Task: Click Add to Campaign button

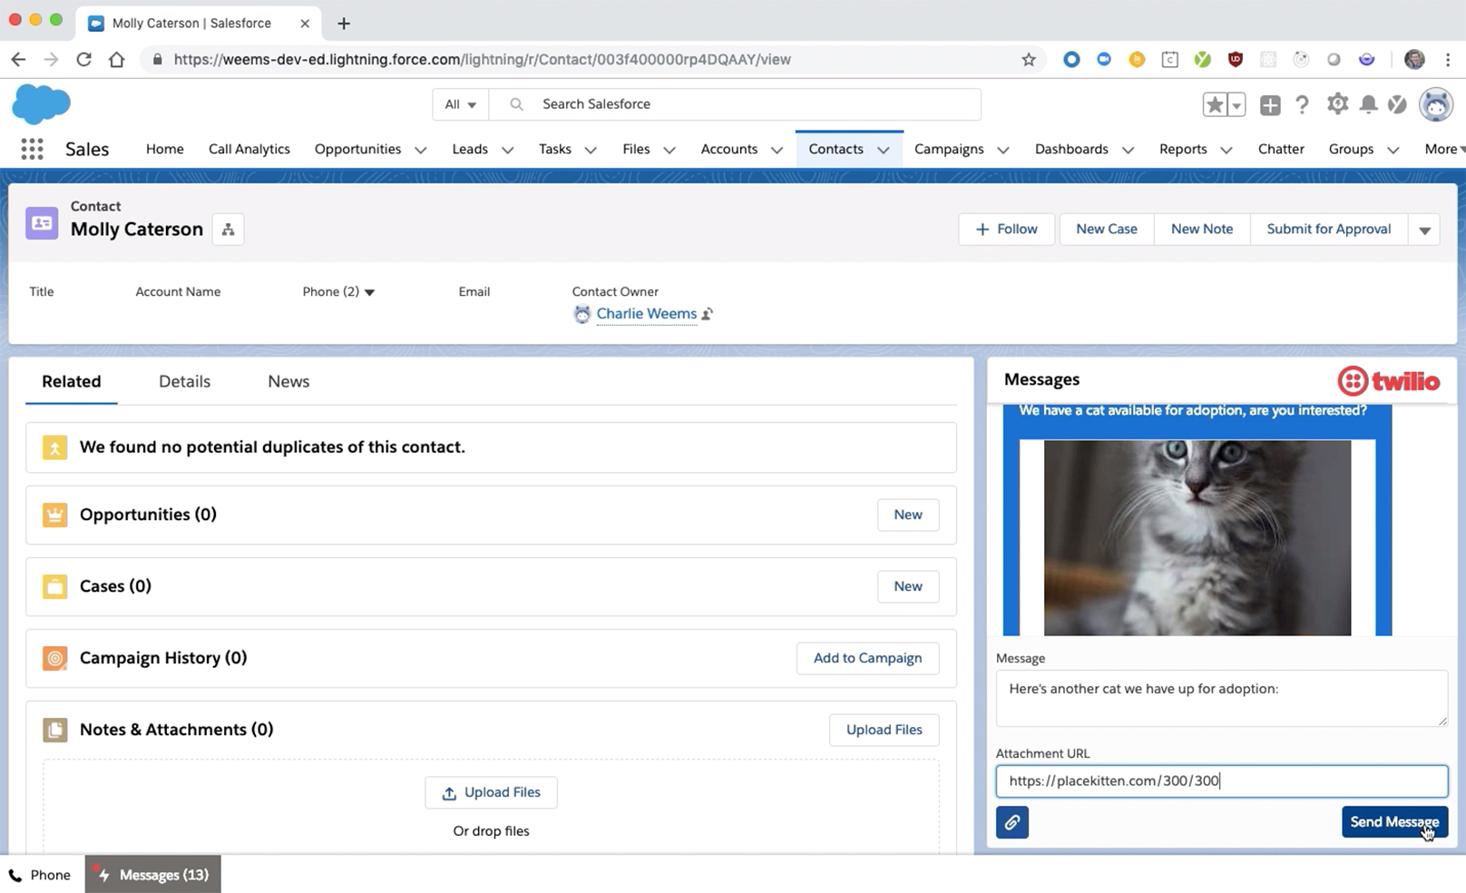Action: 867,658
